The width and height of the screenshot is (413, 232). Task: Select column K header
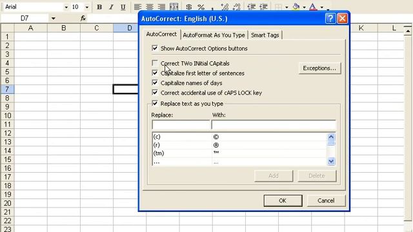361,28
